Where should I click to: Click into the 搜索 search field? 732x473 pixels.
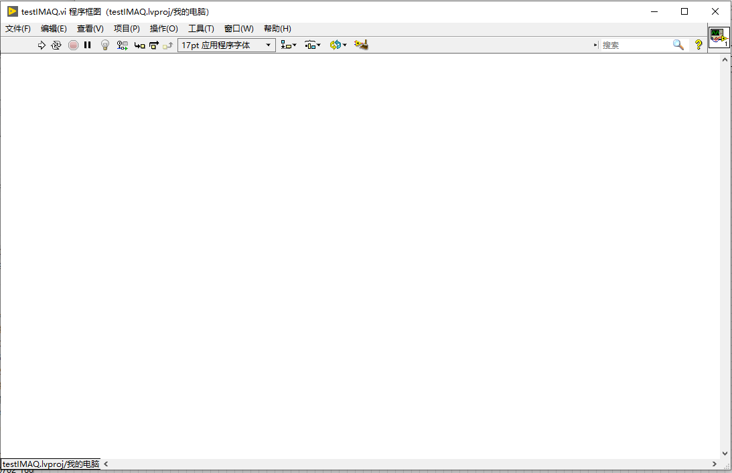pos(635,45)
